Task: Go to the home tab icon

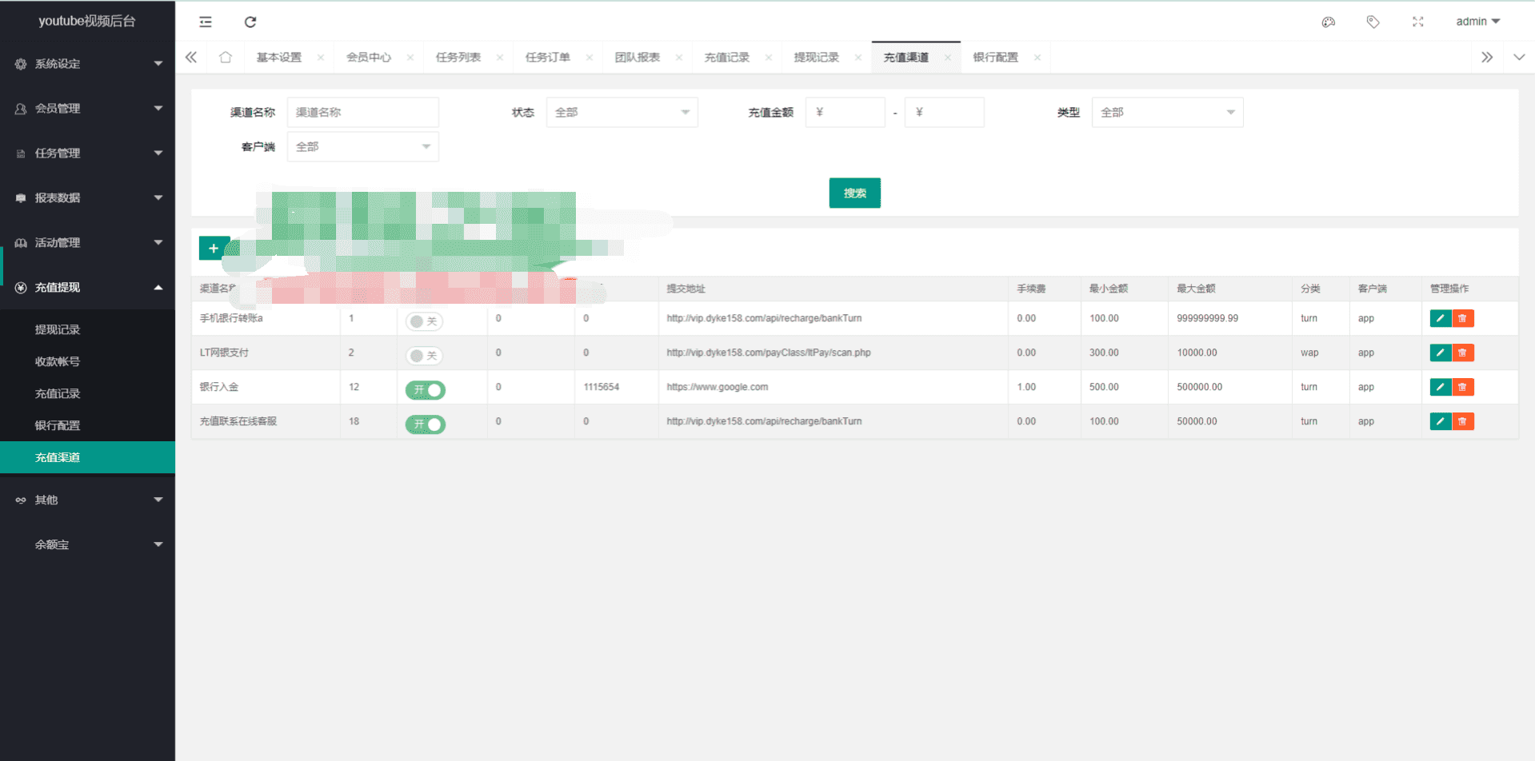Action: click(x=226, y=58)
